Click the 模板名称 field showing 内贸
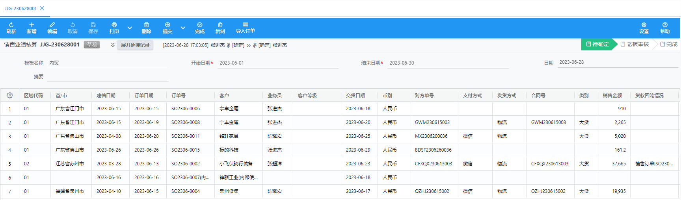681x200 pixels. [x=108, y=63]
